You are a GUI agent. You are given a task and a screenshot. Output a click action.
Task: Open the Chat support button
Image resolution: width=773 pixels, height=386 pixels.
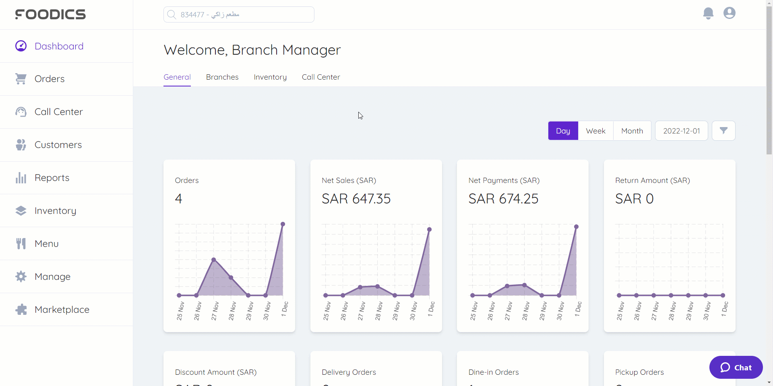point(736,367)
